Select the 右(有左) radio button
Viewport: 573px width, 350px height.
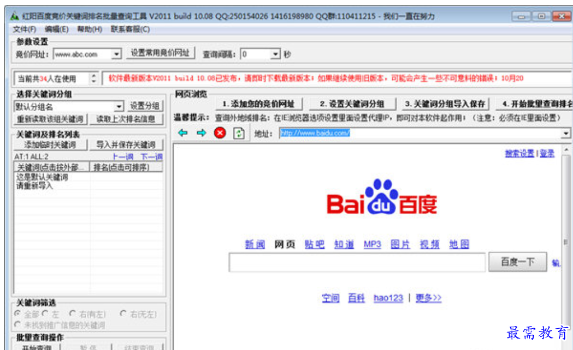click(72, 313)
